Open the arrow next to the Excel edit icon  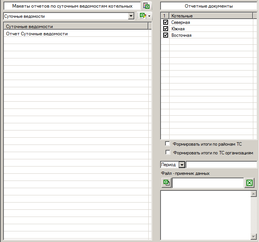(x=149, y=16)
